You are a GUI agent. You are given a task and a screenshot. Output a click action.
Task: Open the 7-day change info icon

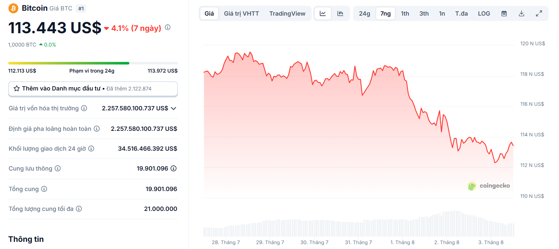[x=168, y=27]
